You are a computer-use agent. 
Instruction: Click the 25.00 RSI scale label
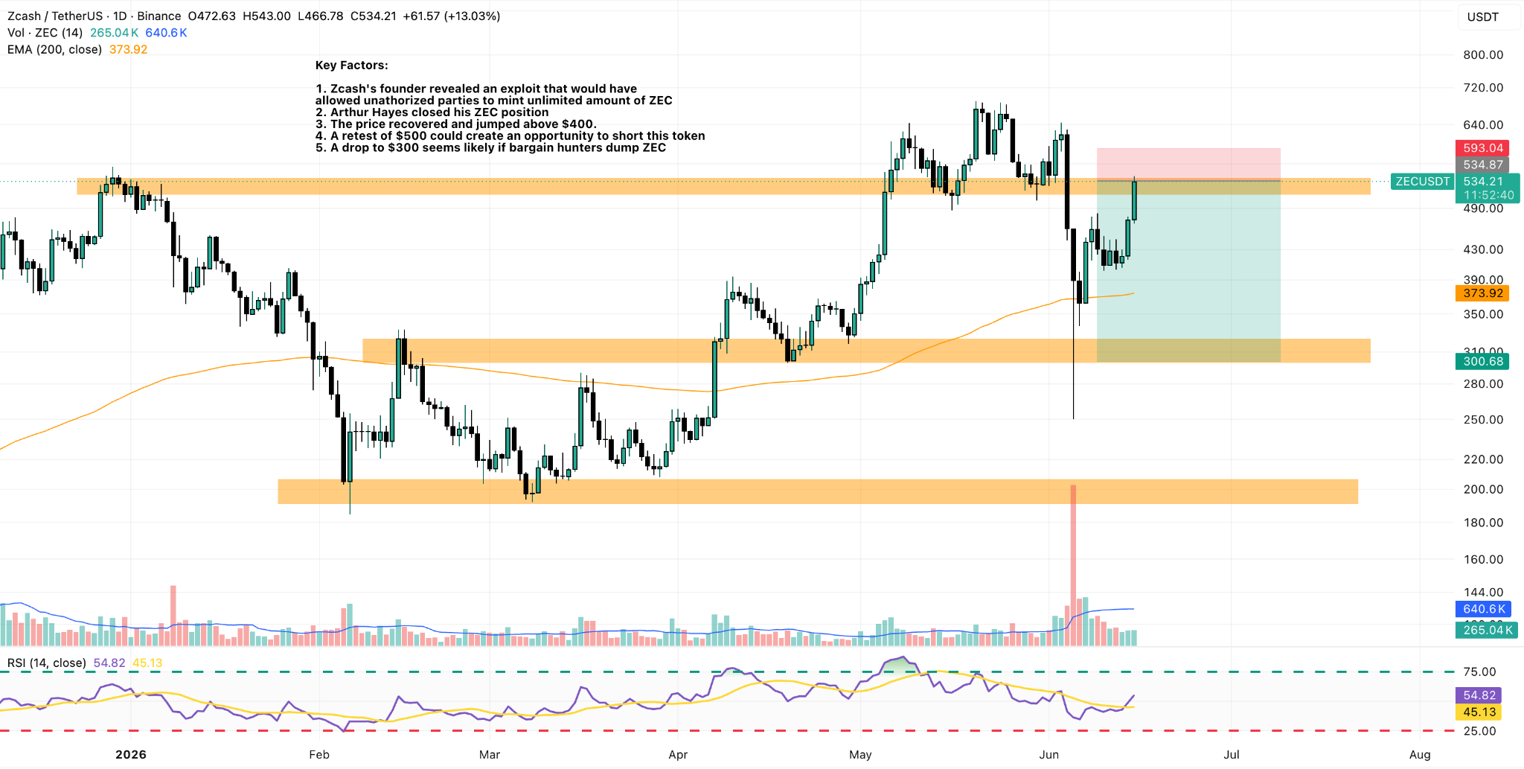pyautogui.click(x=1479, y=732)
